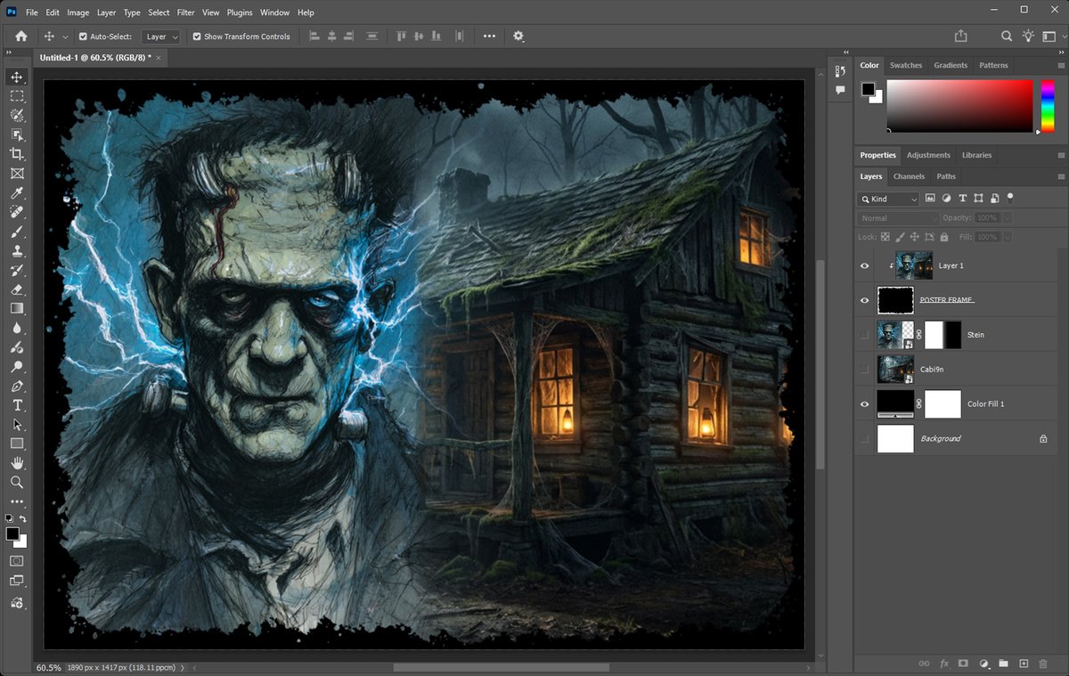1069x676 pixels.
Task: Hide the POSTER FRAME layer eye icon
Action: point(864,300)
